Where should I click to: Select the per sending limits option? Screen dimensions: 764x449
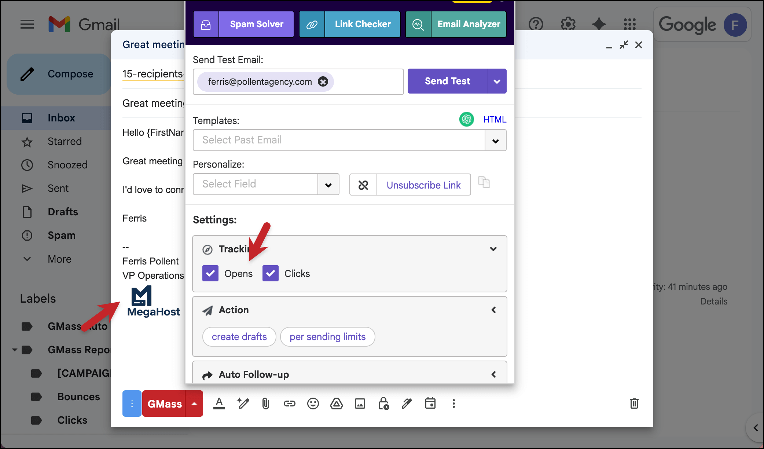327,337
